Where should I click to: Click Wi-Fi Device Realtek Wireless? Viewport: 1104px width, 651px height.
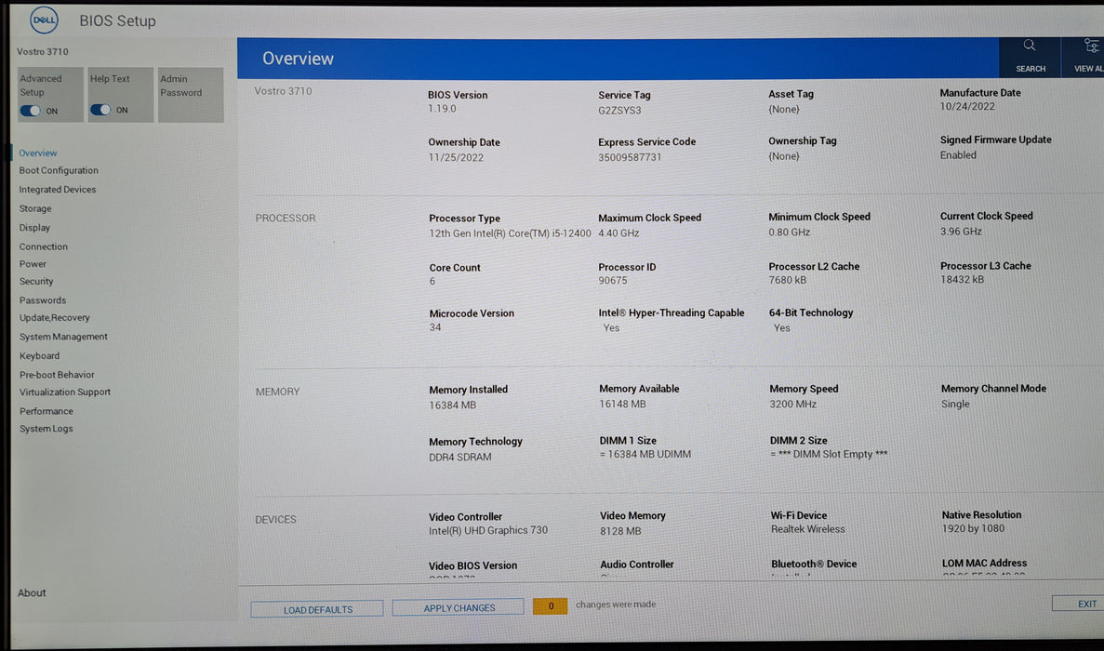pyautogui.click(x=808, y=529)
